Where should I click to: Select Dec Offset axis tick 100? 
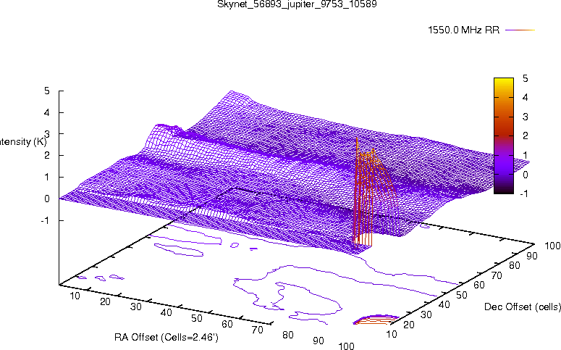click(x=552, y=246)
